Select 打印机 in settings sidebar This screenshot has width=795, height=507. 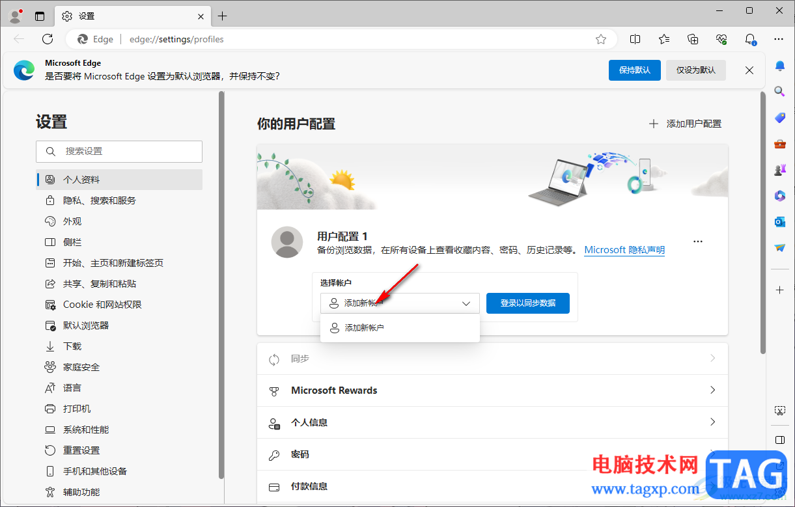tap(119, 409)
